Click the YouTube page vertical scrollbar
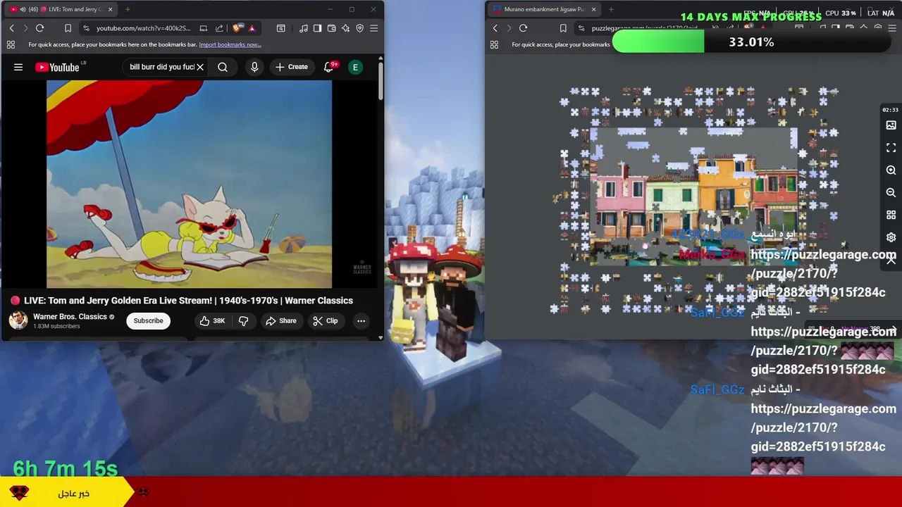The height and width of the screenshot is (507, 902). [x=381, y=81]
